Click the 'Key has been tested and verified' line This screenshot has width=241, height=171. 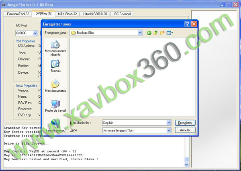point(51,159)
